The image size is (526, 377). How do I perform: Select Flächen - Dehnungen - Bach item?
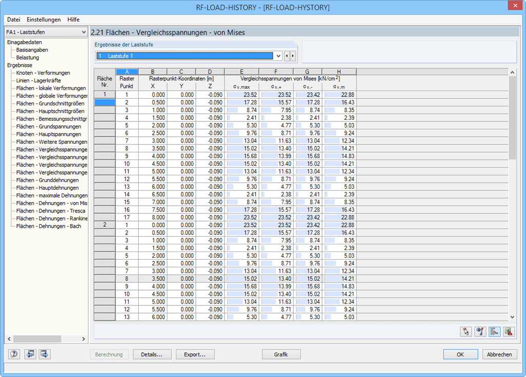49,226
